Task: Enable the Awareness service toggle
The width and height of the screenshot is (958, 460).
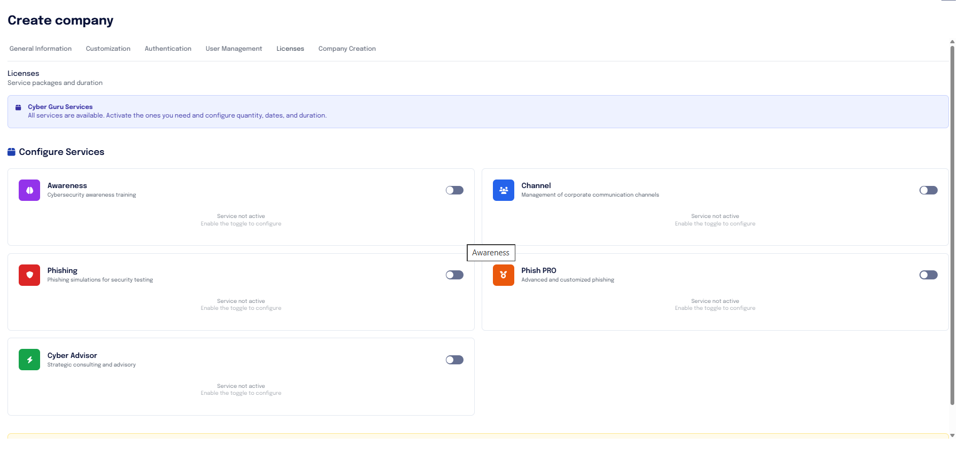Action: [454, 190]
